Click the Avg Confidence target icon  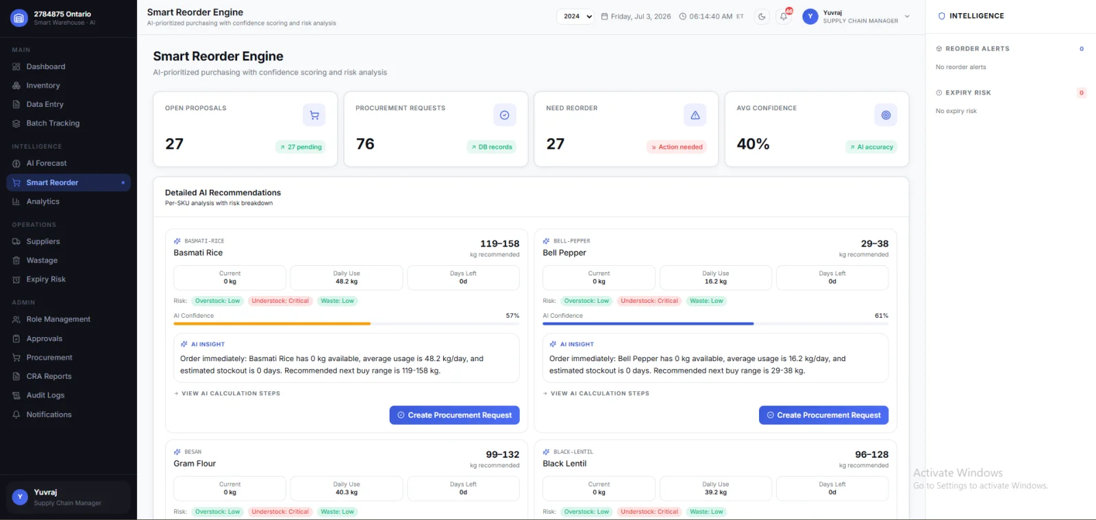pyautogui.click(x=886, y=115)
